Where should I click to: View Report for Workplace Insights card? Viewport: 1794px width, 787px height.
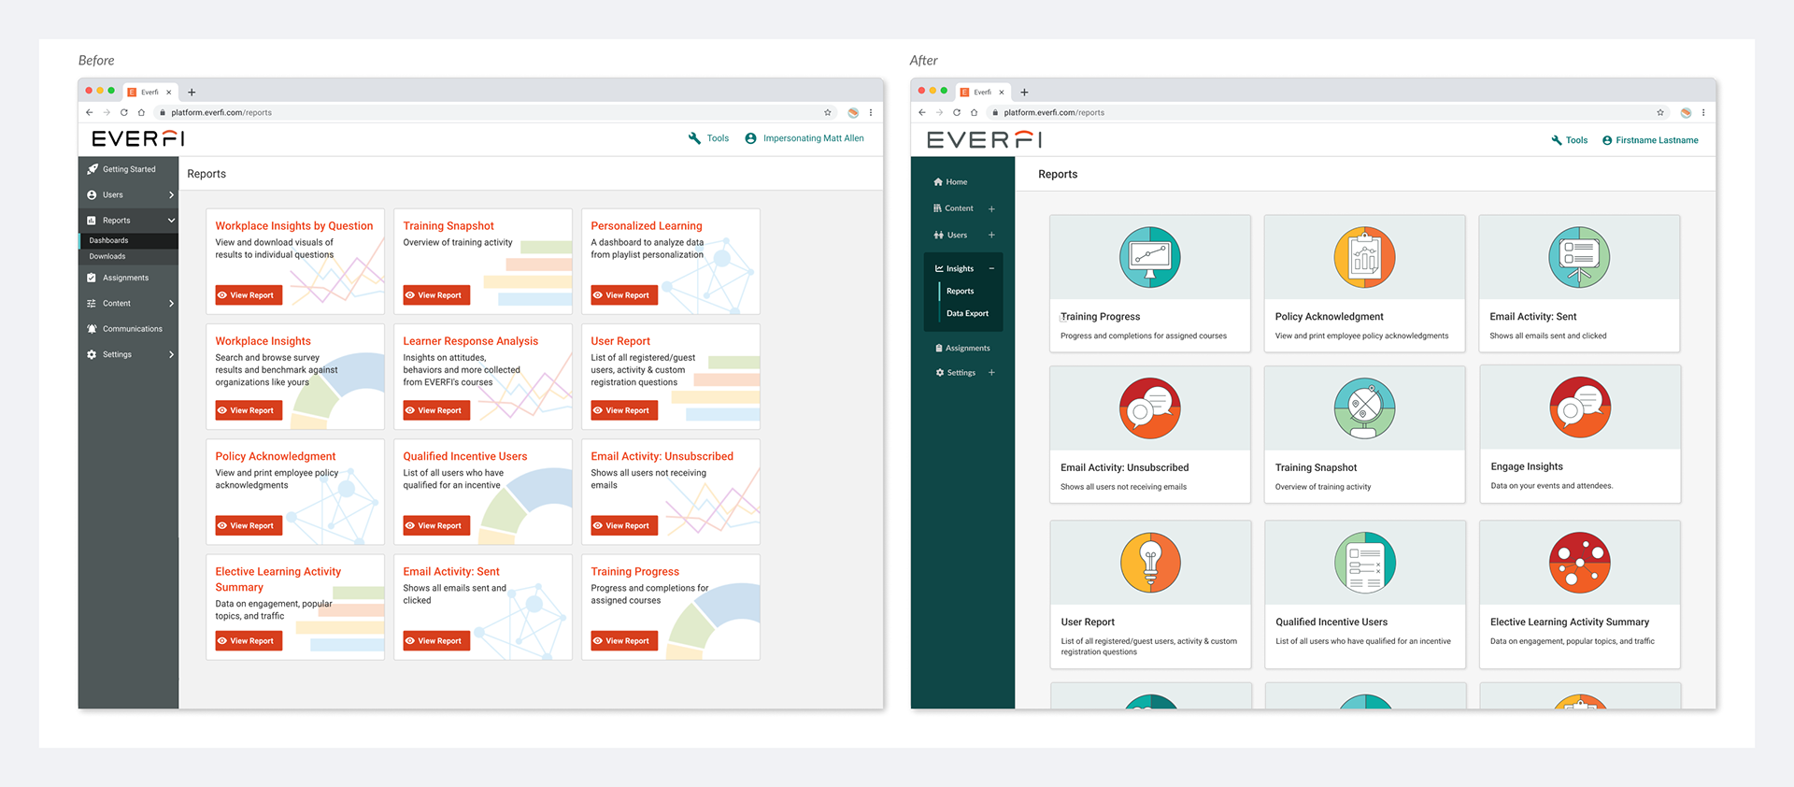(x=249, y=410)
